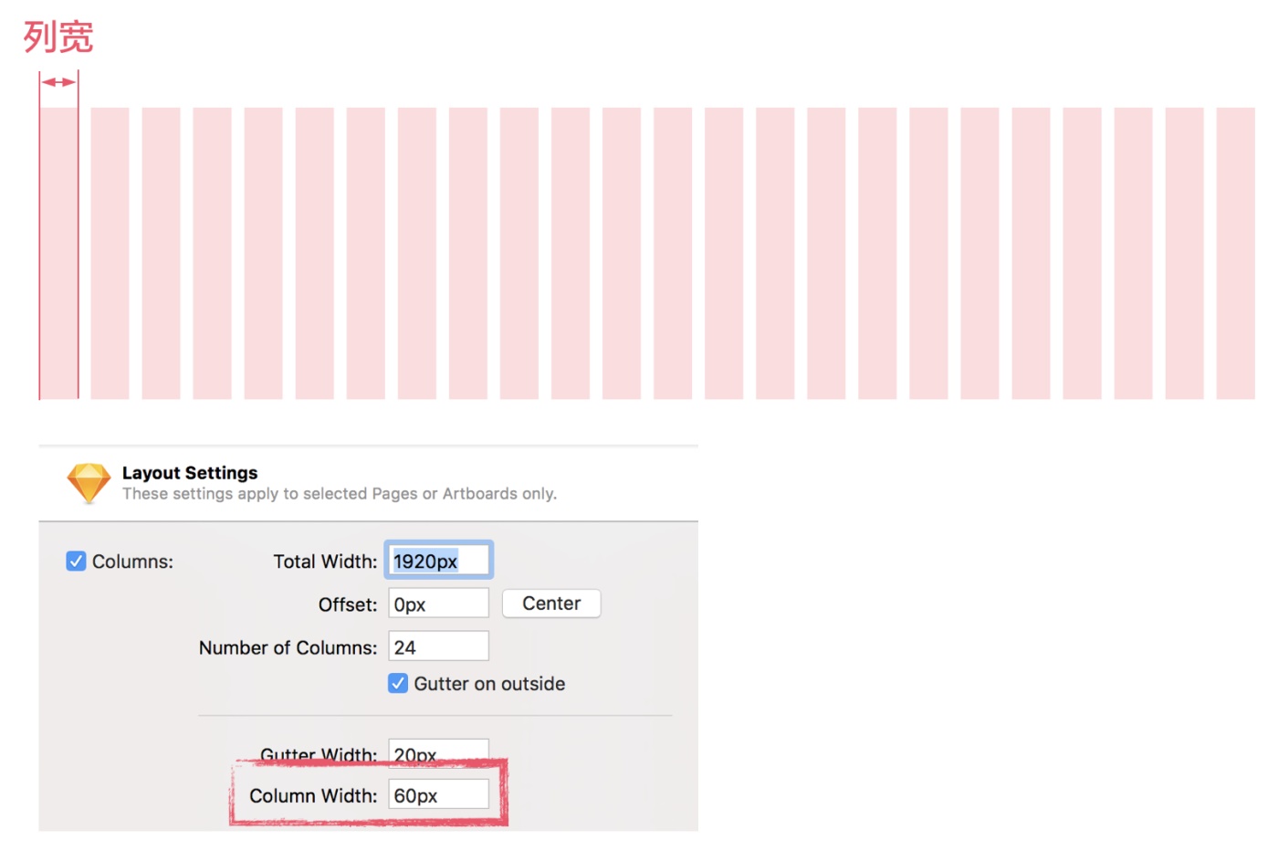Focus the Offset input field
This screenshot has width=1278, height=851.
click(438, 604)
